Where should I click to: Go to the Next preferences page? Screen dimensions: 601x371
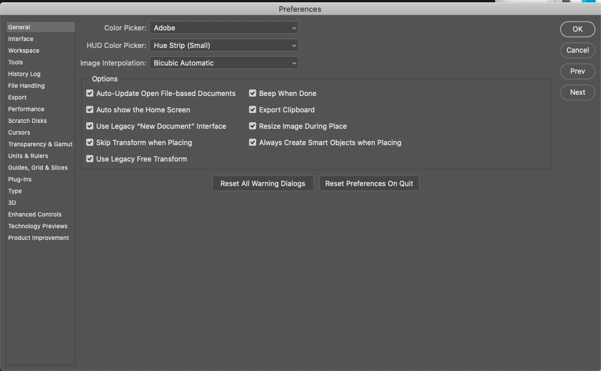(577, 92)
